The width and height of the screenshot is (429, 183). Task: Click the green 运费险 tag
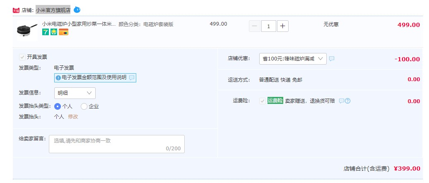(x=275, y=100)
